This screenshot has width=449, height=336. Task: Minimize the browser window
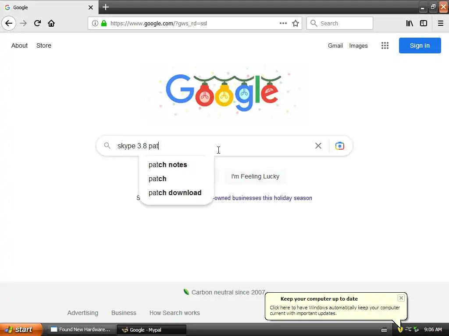pos(422,7)
